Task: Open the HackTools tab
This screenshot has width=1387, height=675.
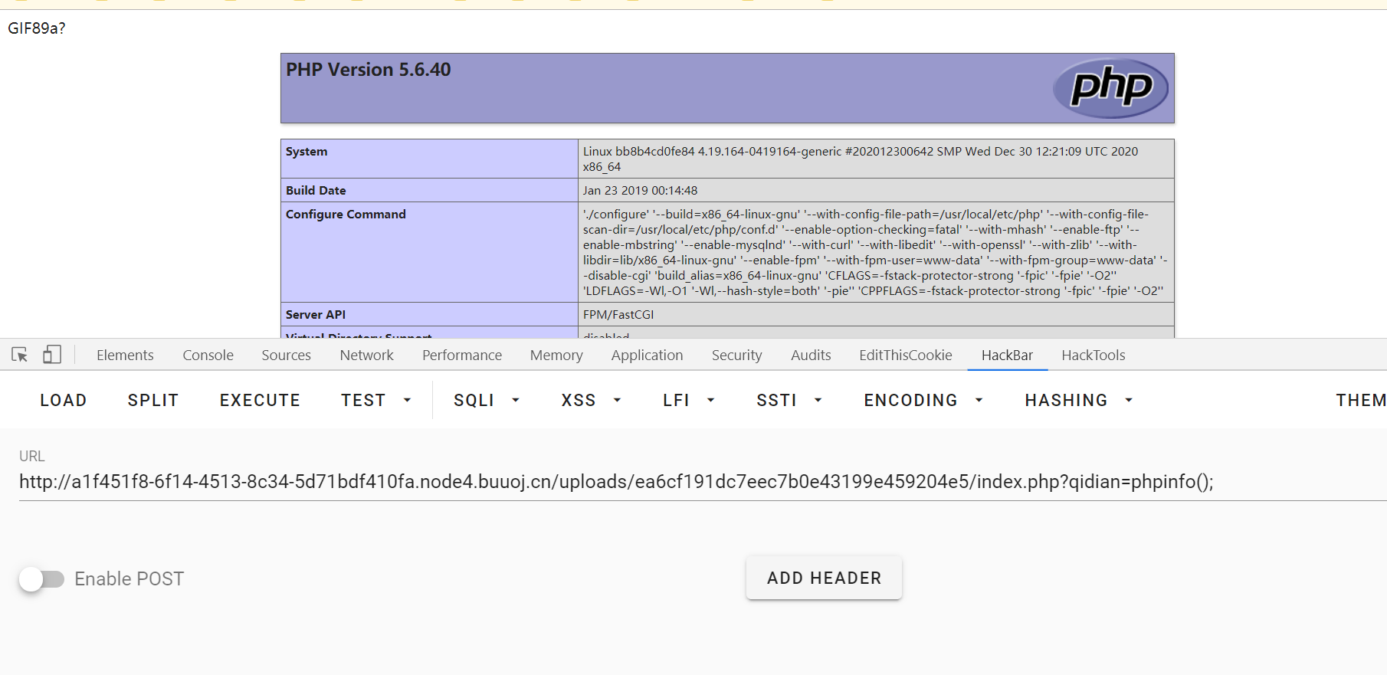Action: coord(1094,355)
